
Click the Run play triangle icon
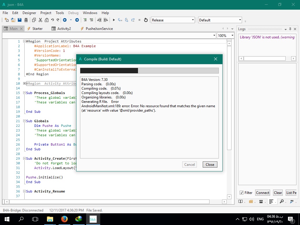[x=114, y=20]
